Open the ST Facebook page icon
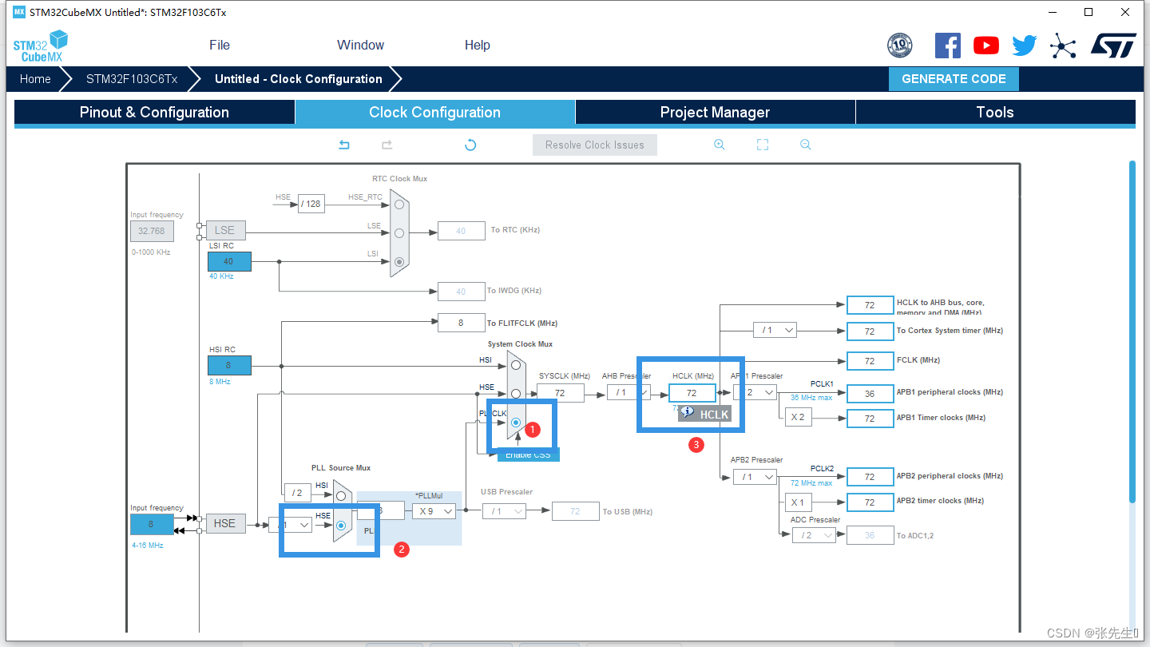 coord(948,46)
